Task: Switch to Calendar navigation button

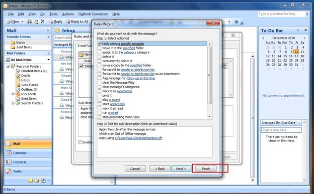Action: pos(28,153)
